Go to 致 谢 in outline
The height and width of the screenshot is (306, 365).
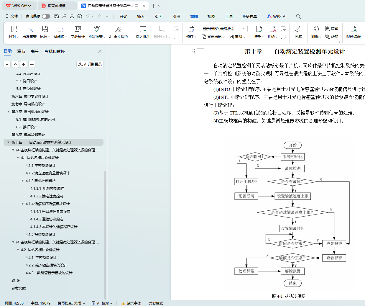(16, 281)
